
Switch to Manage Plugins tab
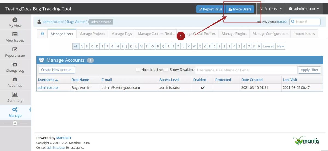tap(234, 34)
